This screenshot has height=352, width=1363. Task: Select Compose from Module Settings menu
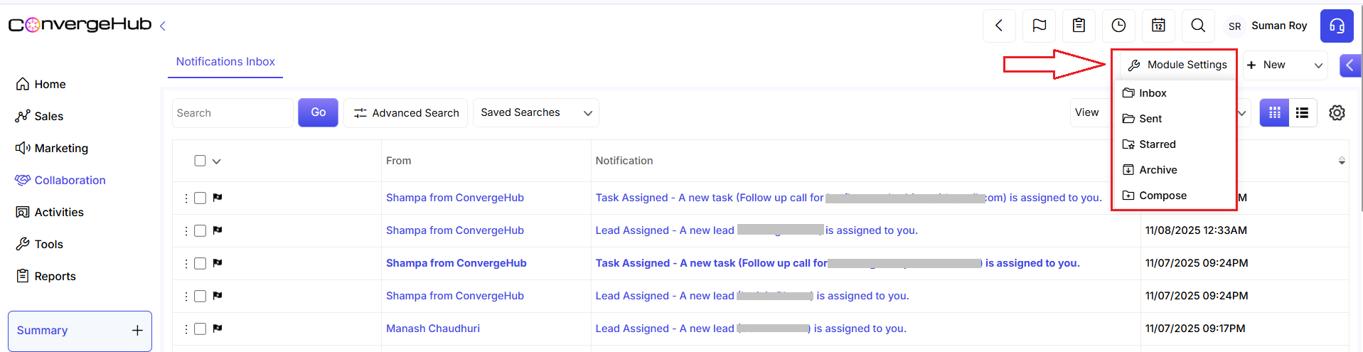point(1162,196)
